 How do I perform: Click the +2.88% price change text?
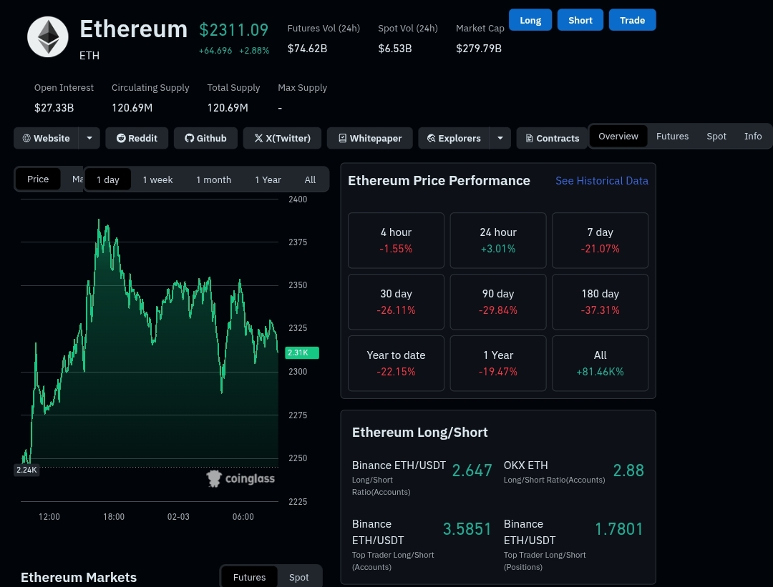tap(254, 51)
